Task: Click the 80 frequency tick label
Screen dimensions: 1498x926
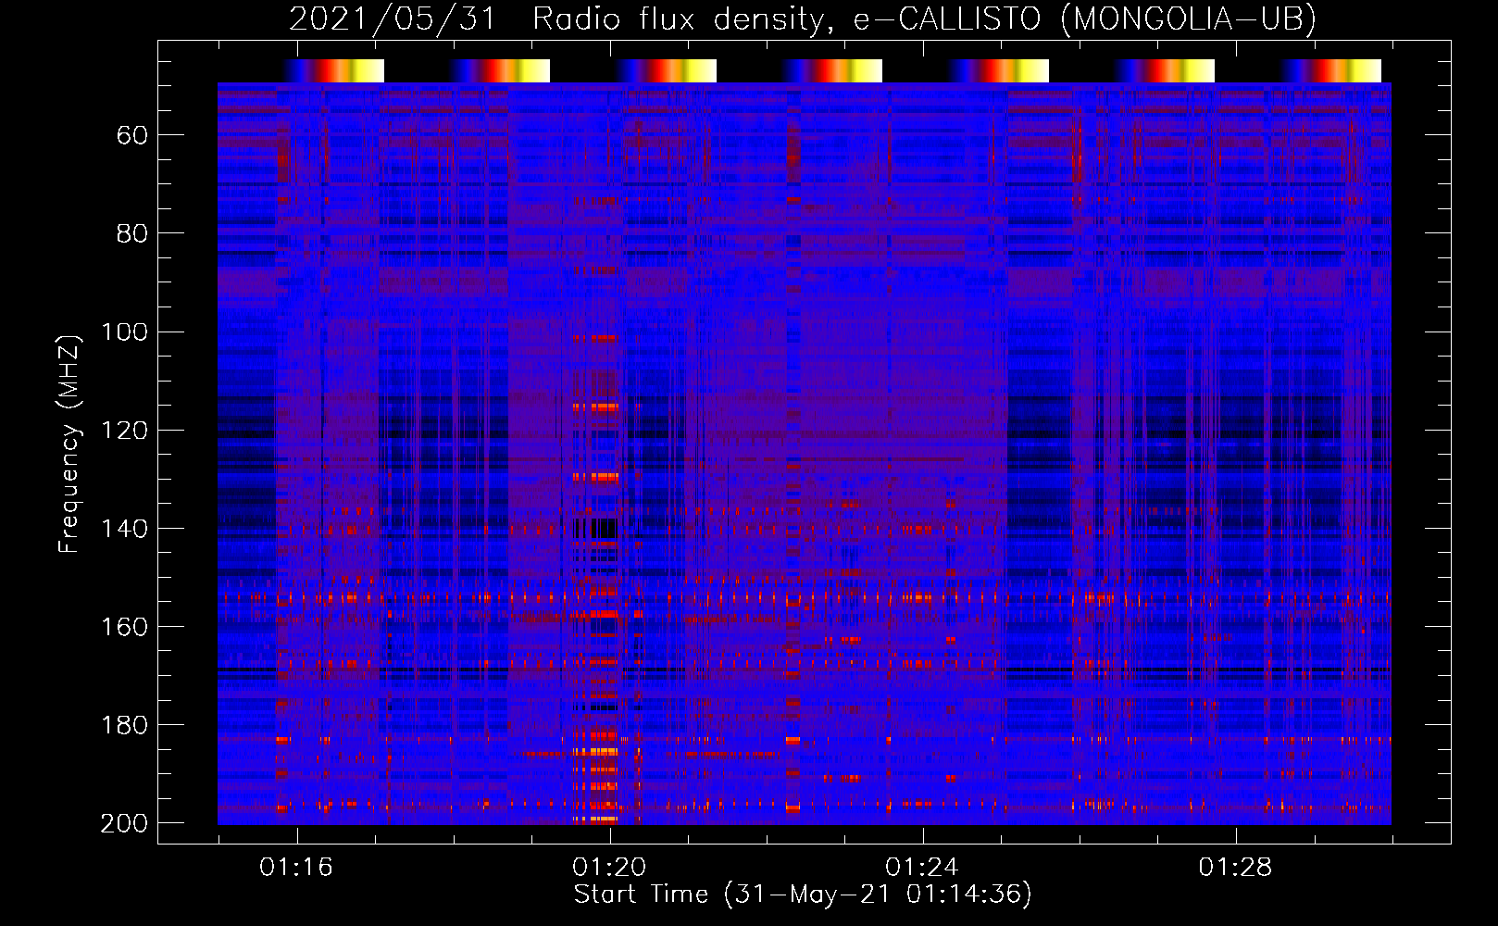Action: coord(132,233)
